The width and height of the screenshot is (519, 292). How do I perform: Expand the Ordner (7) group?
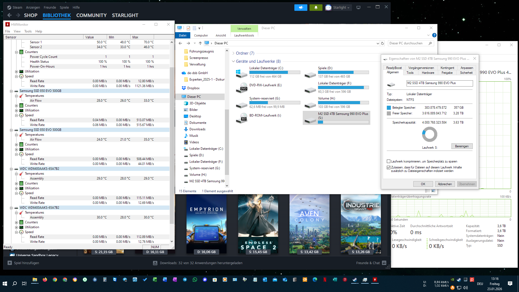point(233,53)
